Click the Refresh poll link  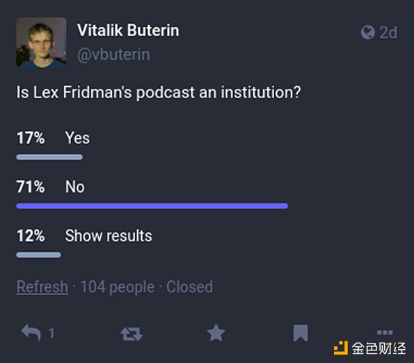[x=42, y=287]
